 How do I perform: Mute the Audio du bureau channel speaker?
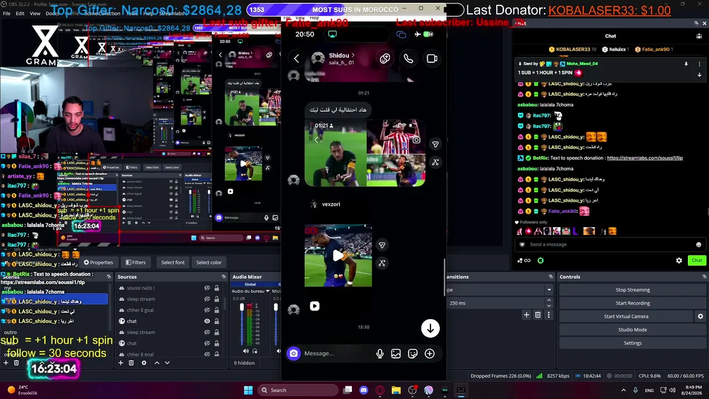246,351
